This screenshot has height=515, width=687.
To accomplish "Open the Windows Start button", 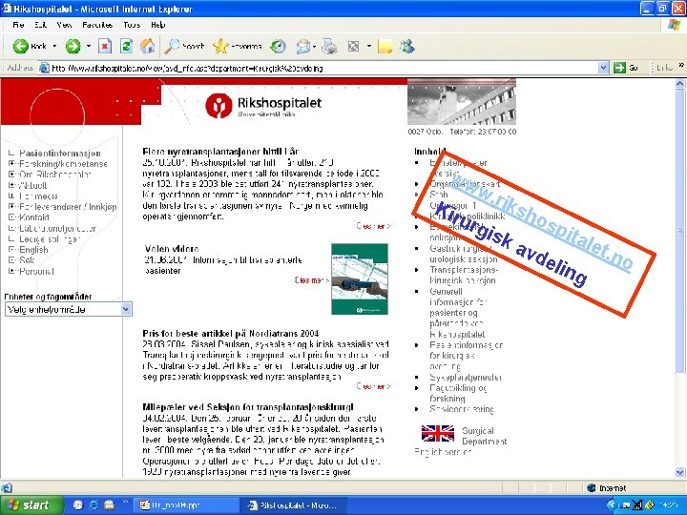I will pyautogui.click(x=31, y=505).
